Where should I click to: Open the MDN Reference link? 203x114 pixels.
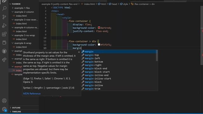[x=32, y=94]
